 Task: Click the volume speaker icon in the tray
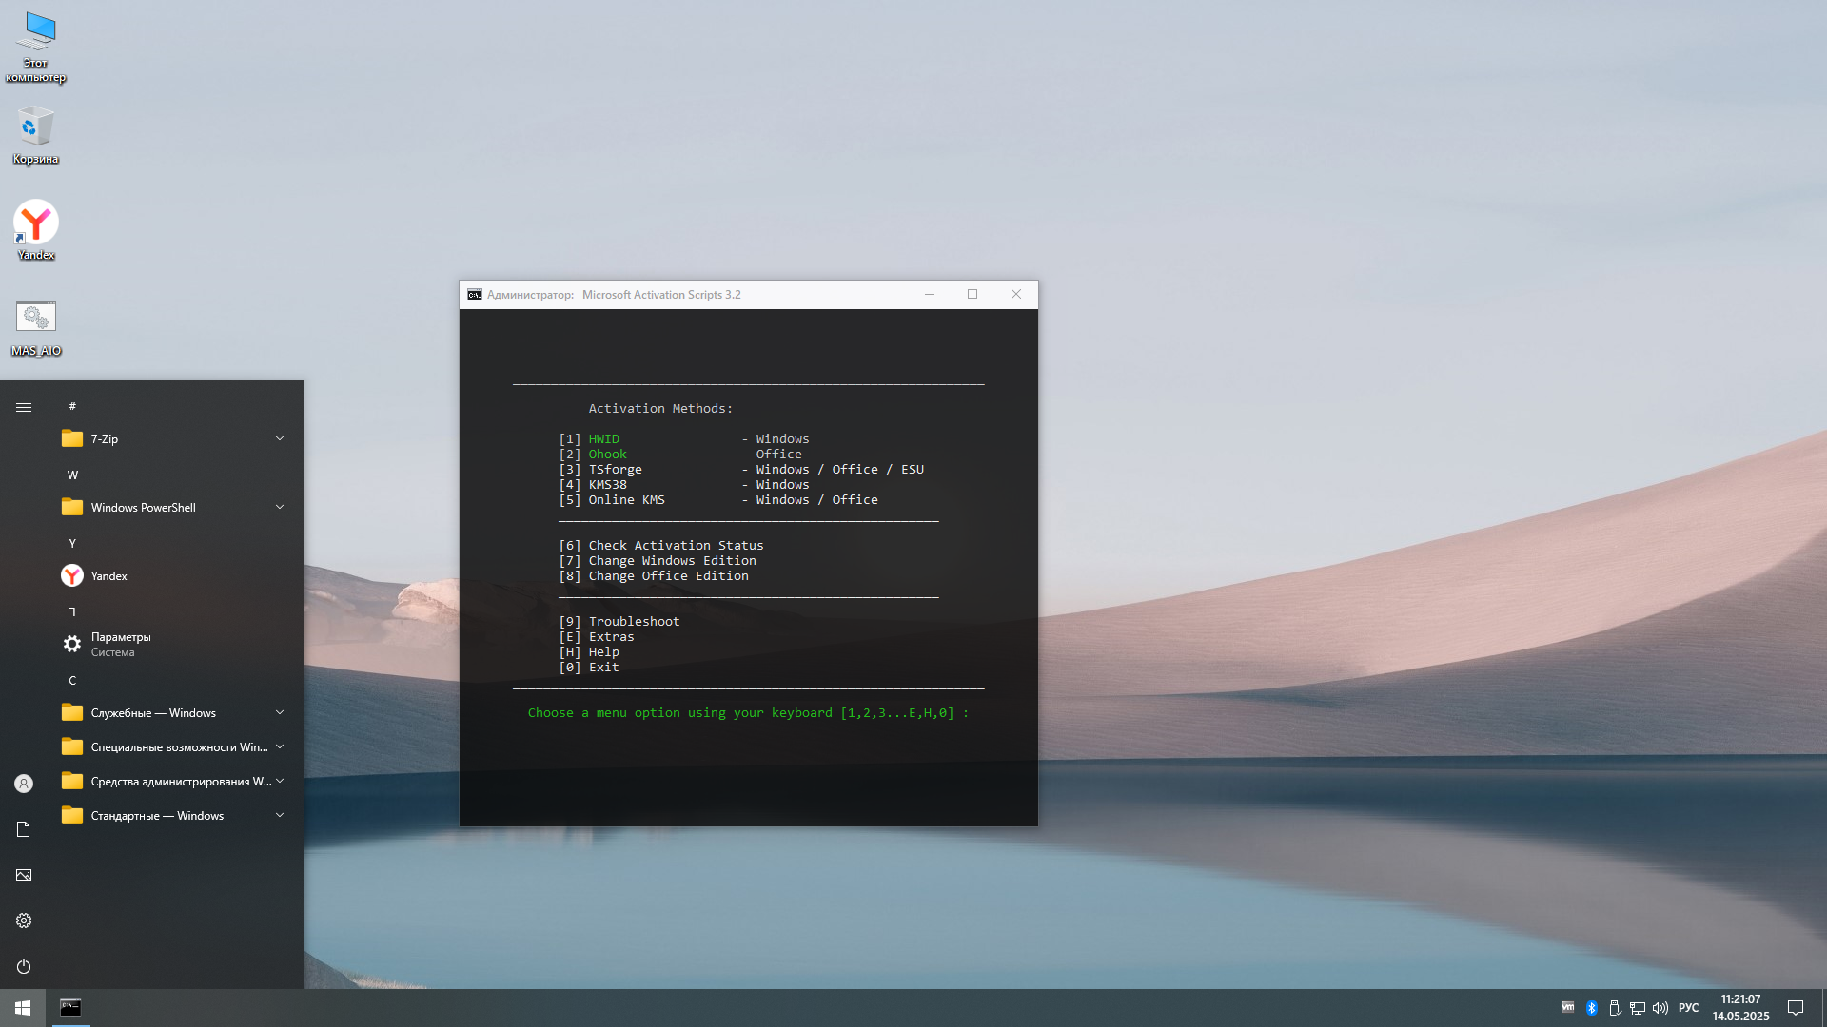1660,1007
